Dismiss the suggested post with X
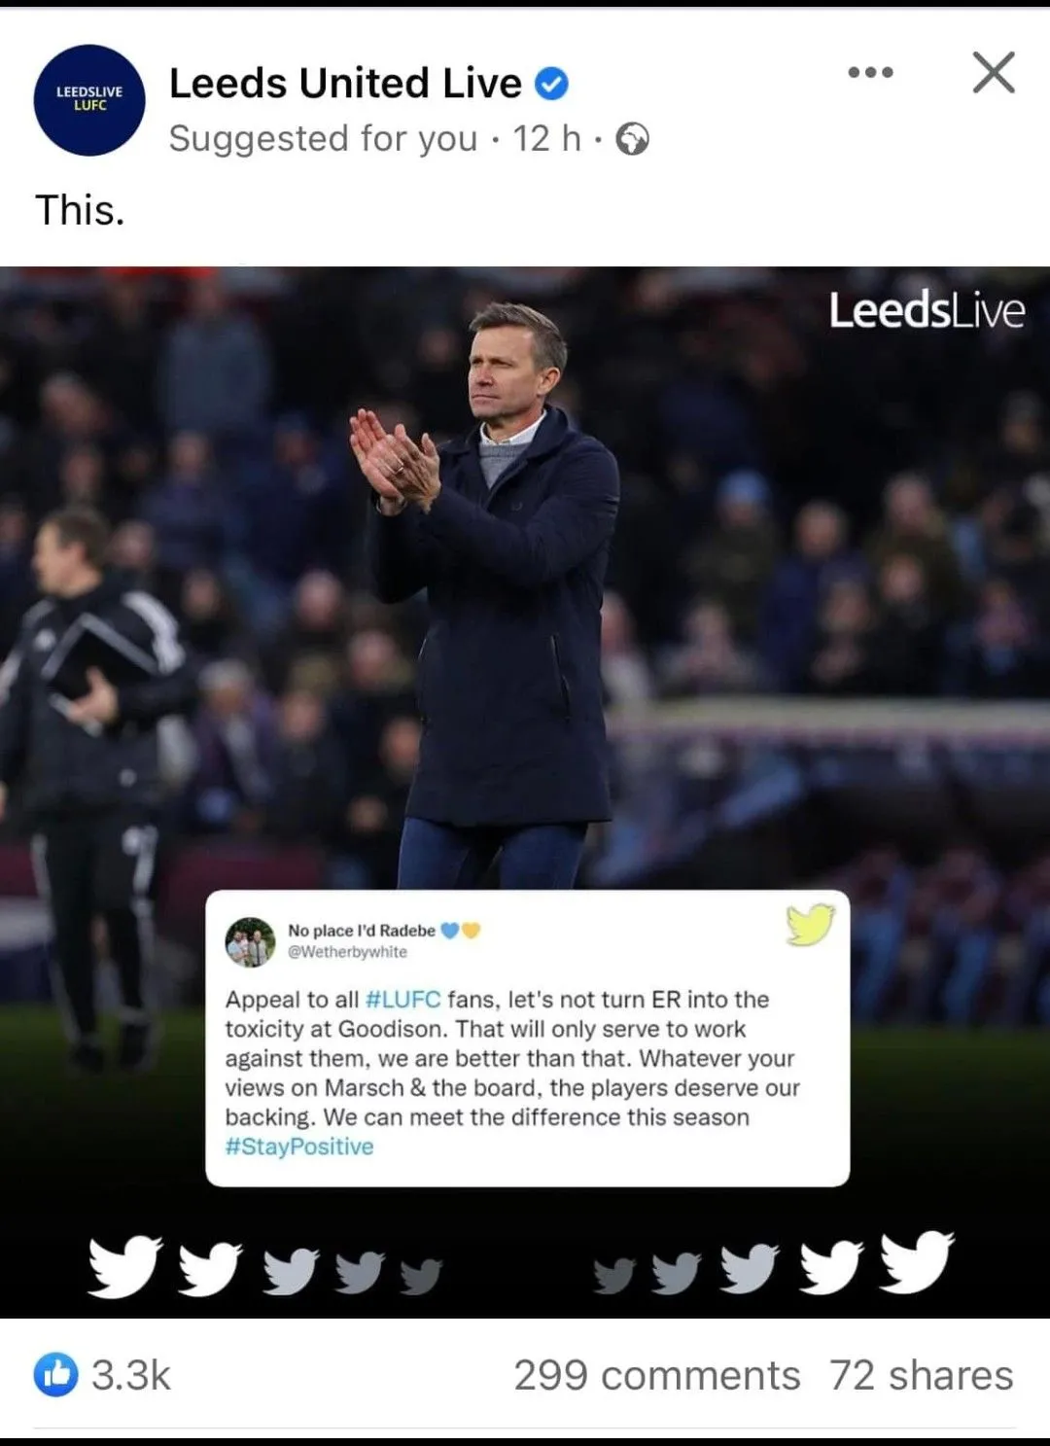This screenshot has height=1446, width=1050. click(994, 72)
